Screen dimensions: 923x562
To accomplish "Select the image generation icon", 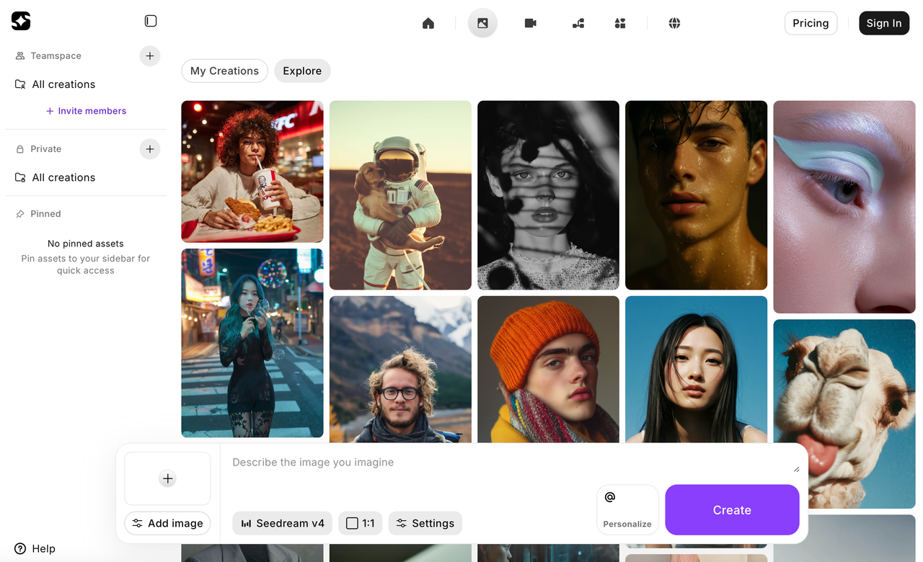I will (482, 23).
